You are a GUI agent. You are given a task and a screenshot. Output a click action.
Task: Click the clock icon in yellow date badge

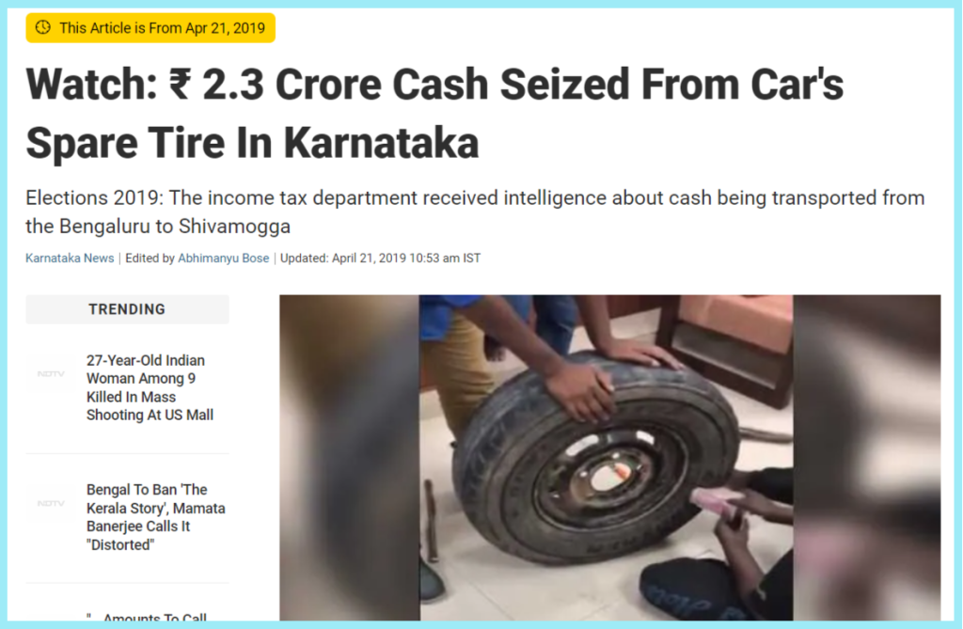pyautogui.click(x=42, y=27)
